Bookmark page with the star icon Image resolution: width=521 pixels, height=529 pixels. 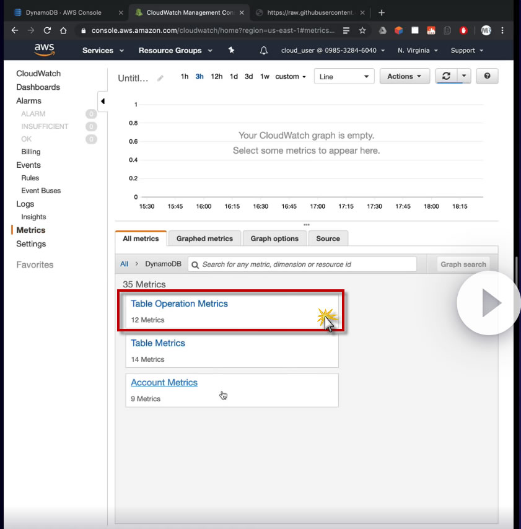pyautogui.click(x=362, y=31)
